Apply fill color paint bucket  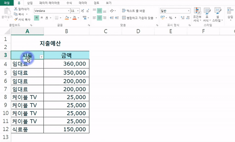pos(67,18)
